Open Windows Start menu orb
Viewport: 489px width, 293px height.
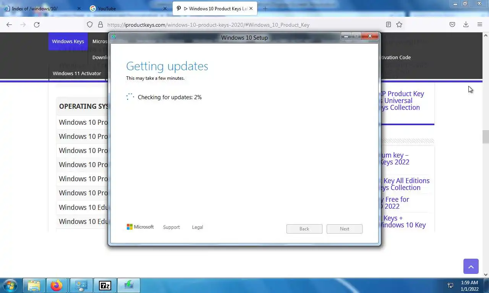(10, 285)
